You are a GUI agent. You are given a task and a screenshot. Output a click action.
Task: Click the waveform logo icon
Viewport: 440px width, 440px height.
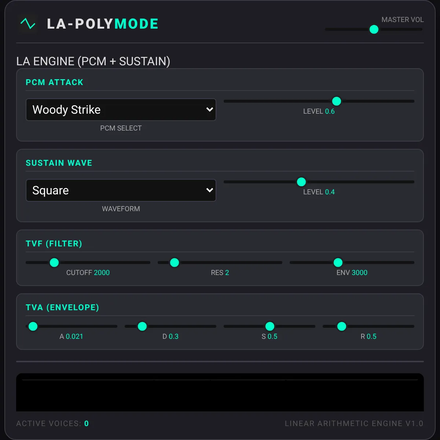28,24
